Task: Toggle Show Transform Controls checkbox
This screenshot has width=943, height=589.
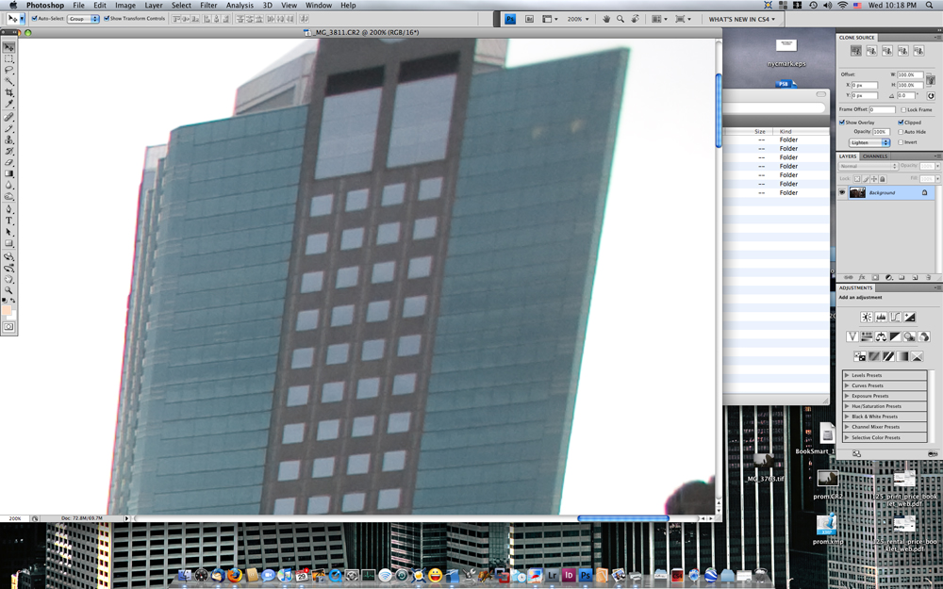Action: 107,19
